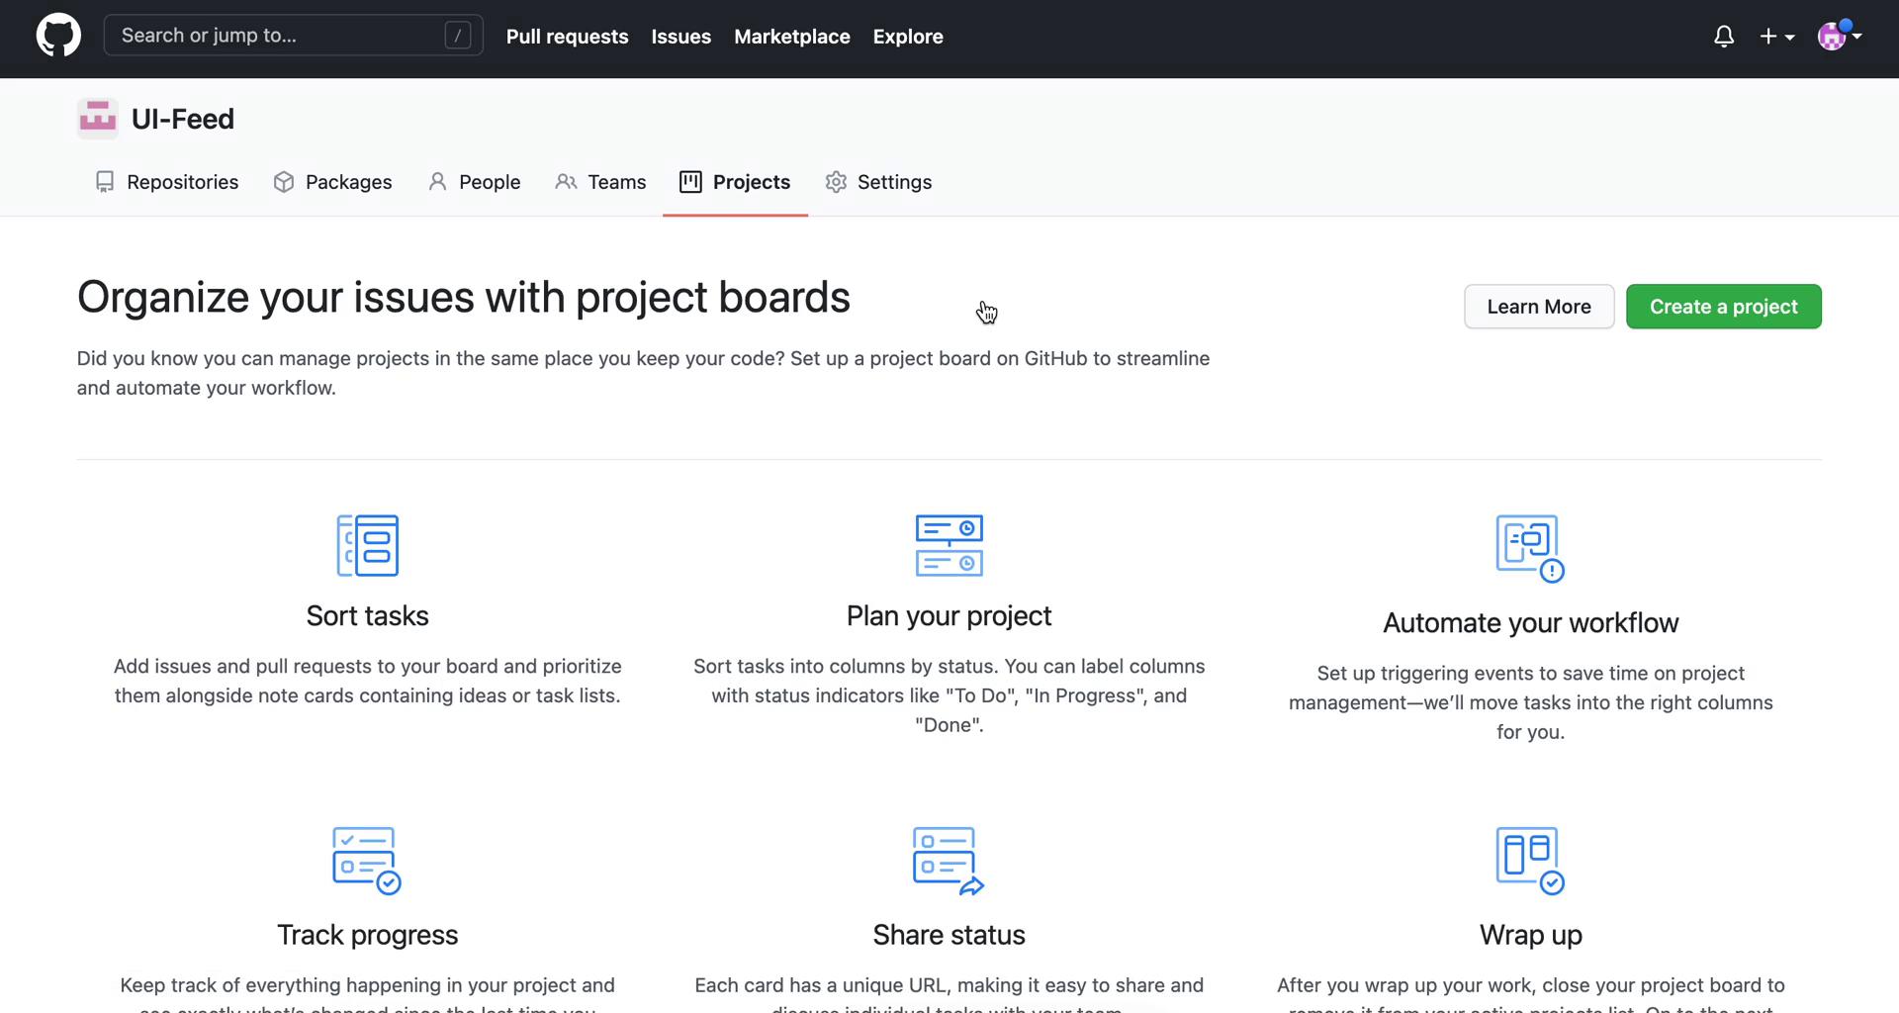Open the UI-Feed organization name link

click(183, 119)
